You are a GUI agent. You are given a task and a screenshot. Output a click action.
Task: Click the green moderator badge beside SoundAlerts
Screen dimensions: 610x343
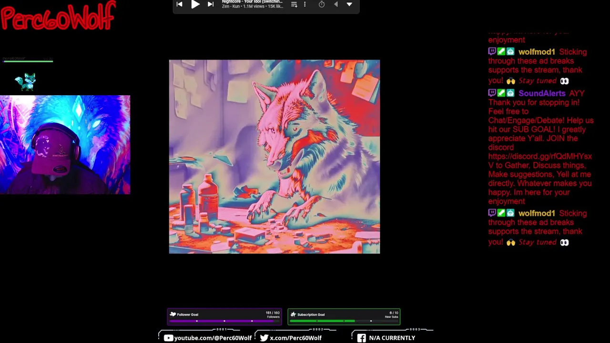[501, 93]
